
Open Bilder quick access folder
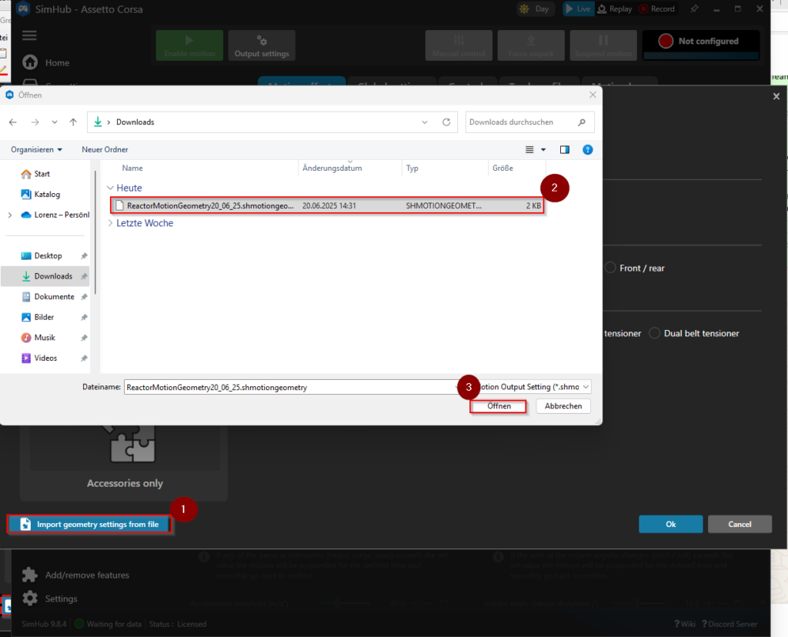point(37,318)
